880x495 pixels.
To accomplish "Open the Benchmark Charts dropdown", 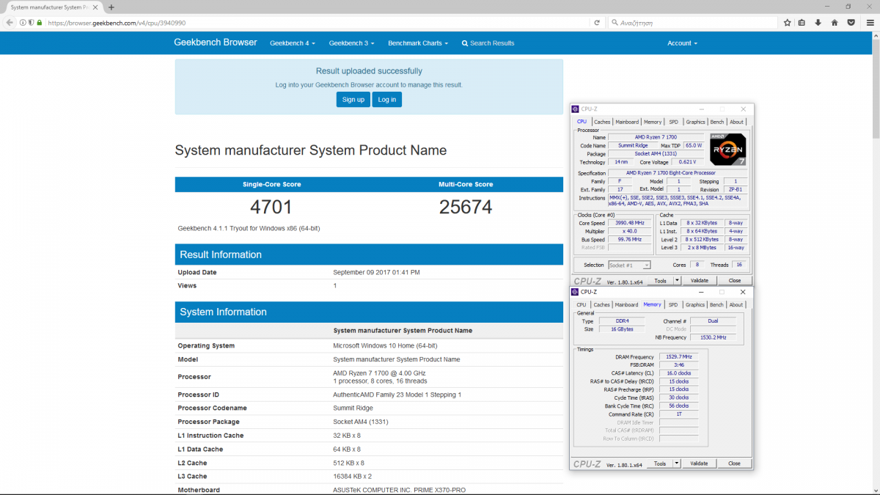I will click(x=418, y=43).
